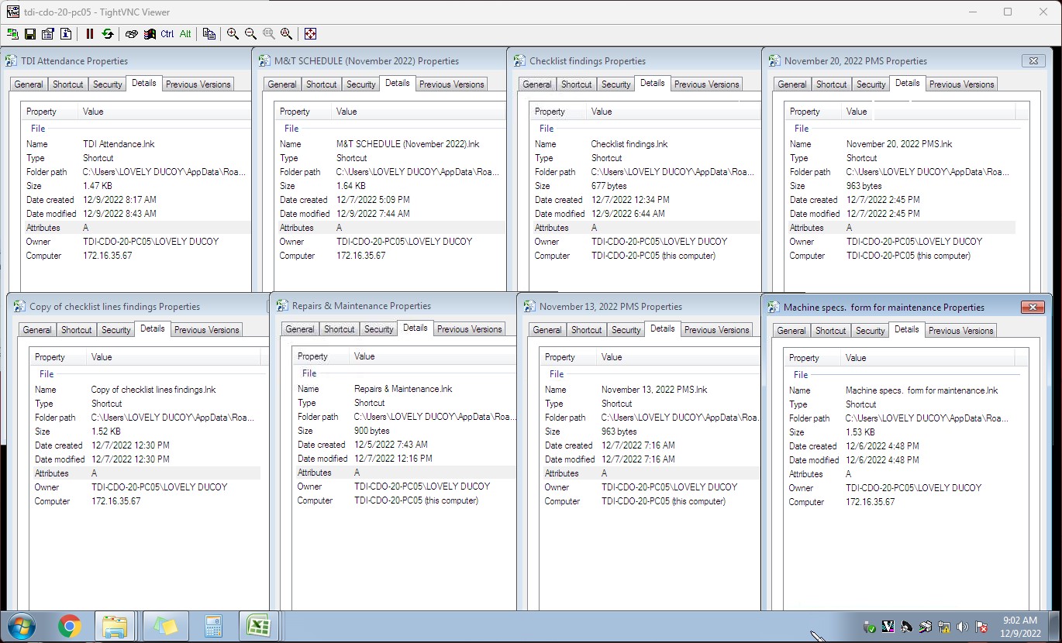Send Ctrl+Alt+Del to the remote host
Screen dimensions: 1062x643
click(132, 34)
